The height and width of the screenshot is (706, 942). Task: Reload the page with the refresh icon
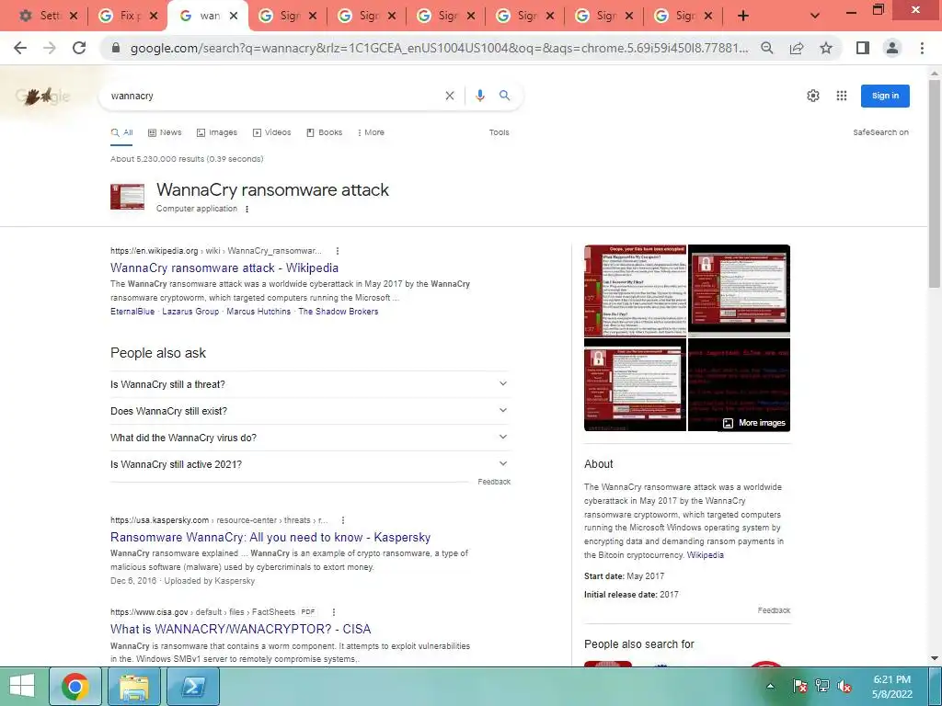coord(79,48)
